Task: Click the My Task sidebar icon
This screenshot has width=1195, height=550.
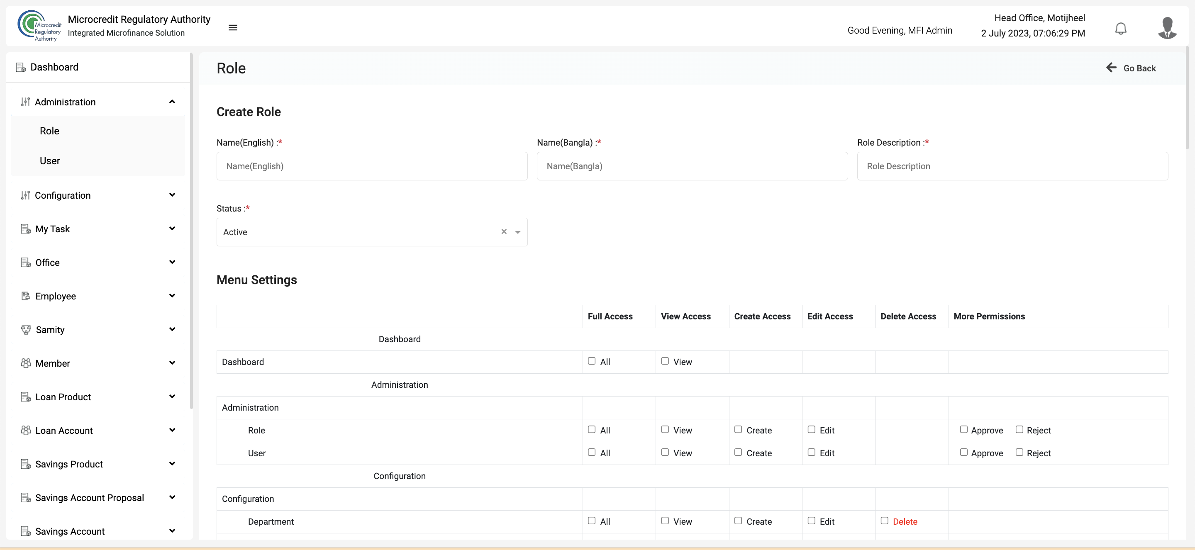Action: (26, 229)
